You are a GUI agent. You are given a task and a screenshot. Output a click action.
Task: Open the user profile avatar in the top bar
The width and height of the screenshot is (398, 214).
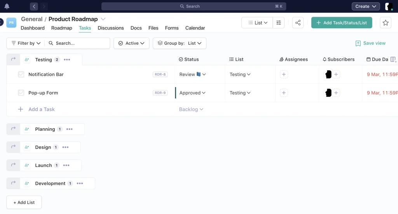pos(389,6)
